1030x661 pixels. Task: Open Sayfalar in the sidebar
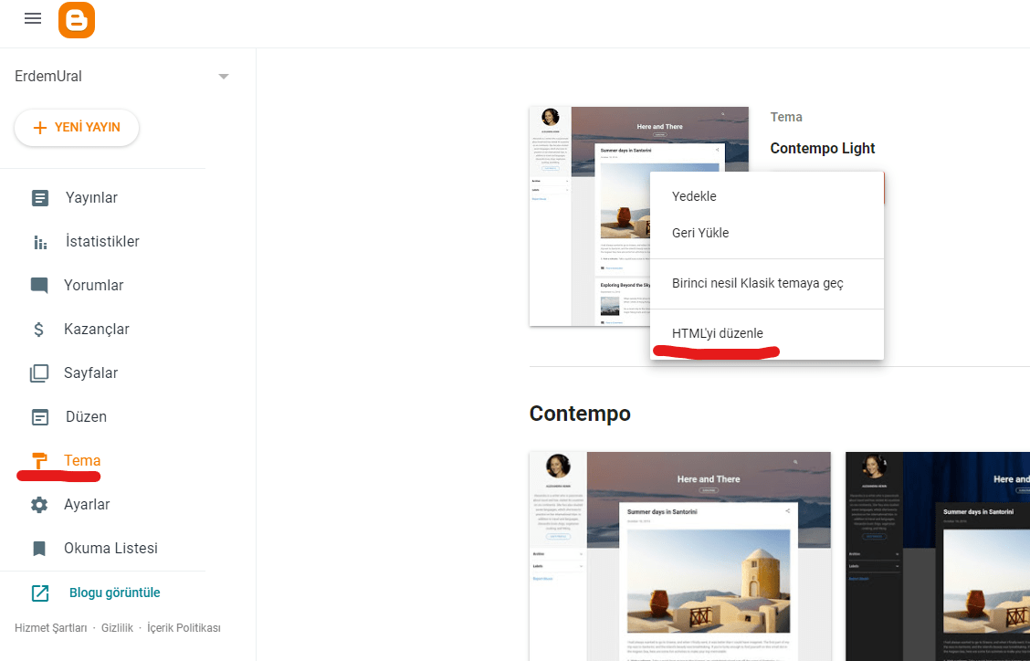(90, 373)
